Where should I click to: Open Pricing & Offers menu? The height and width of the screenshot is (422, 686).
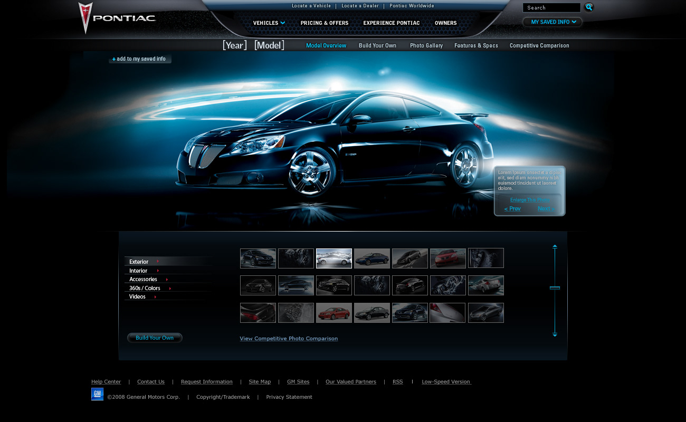(x=324, y=23)
